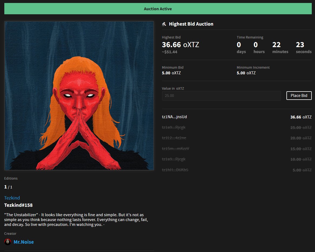The height and width of the screenshot is (252, 315).
Task: Open bidder tz1a9...Rjcgk with 10.00 bid
Action: click(x=174, y=159)
